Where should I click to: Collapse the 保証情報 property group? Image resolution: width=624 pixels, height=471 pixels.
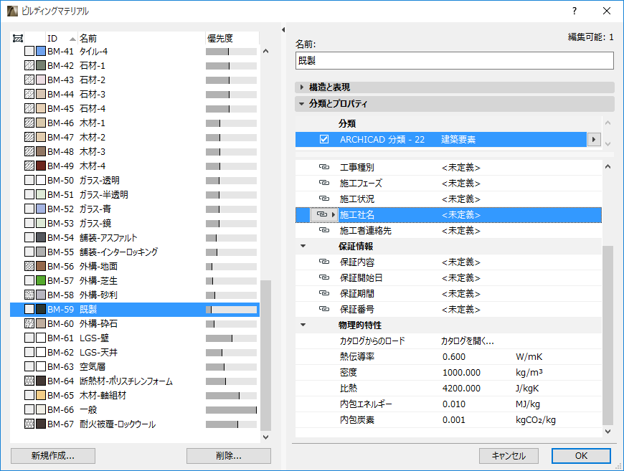[x=303, y=246]
